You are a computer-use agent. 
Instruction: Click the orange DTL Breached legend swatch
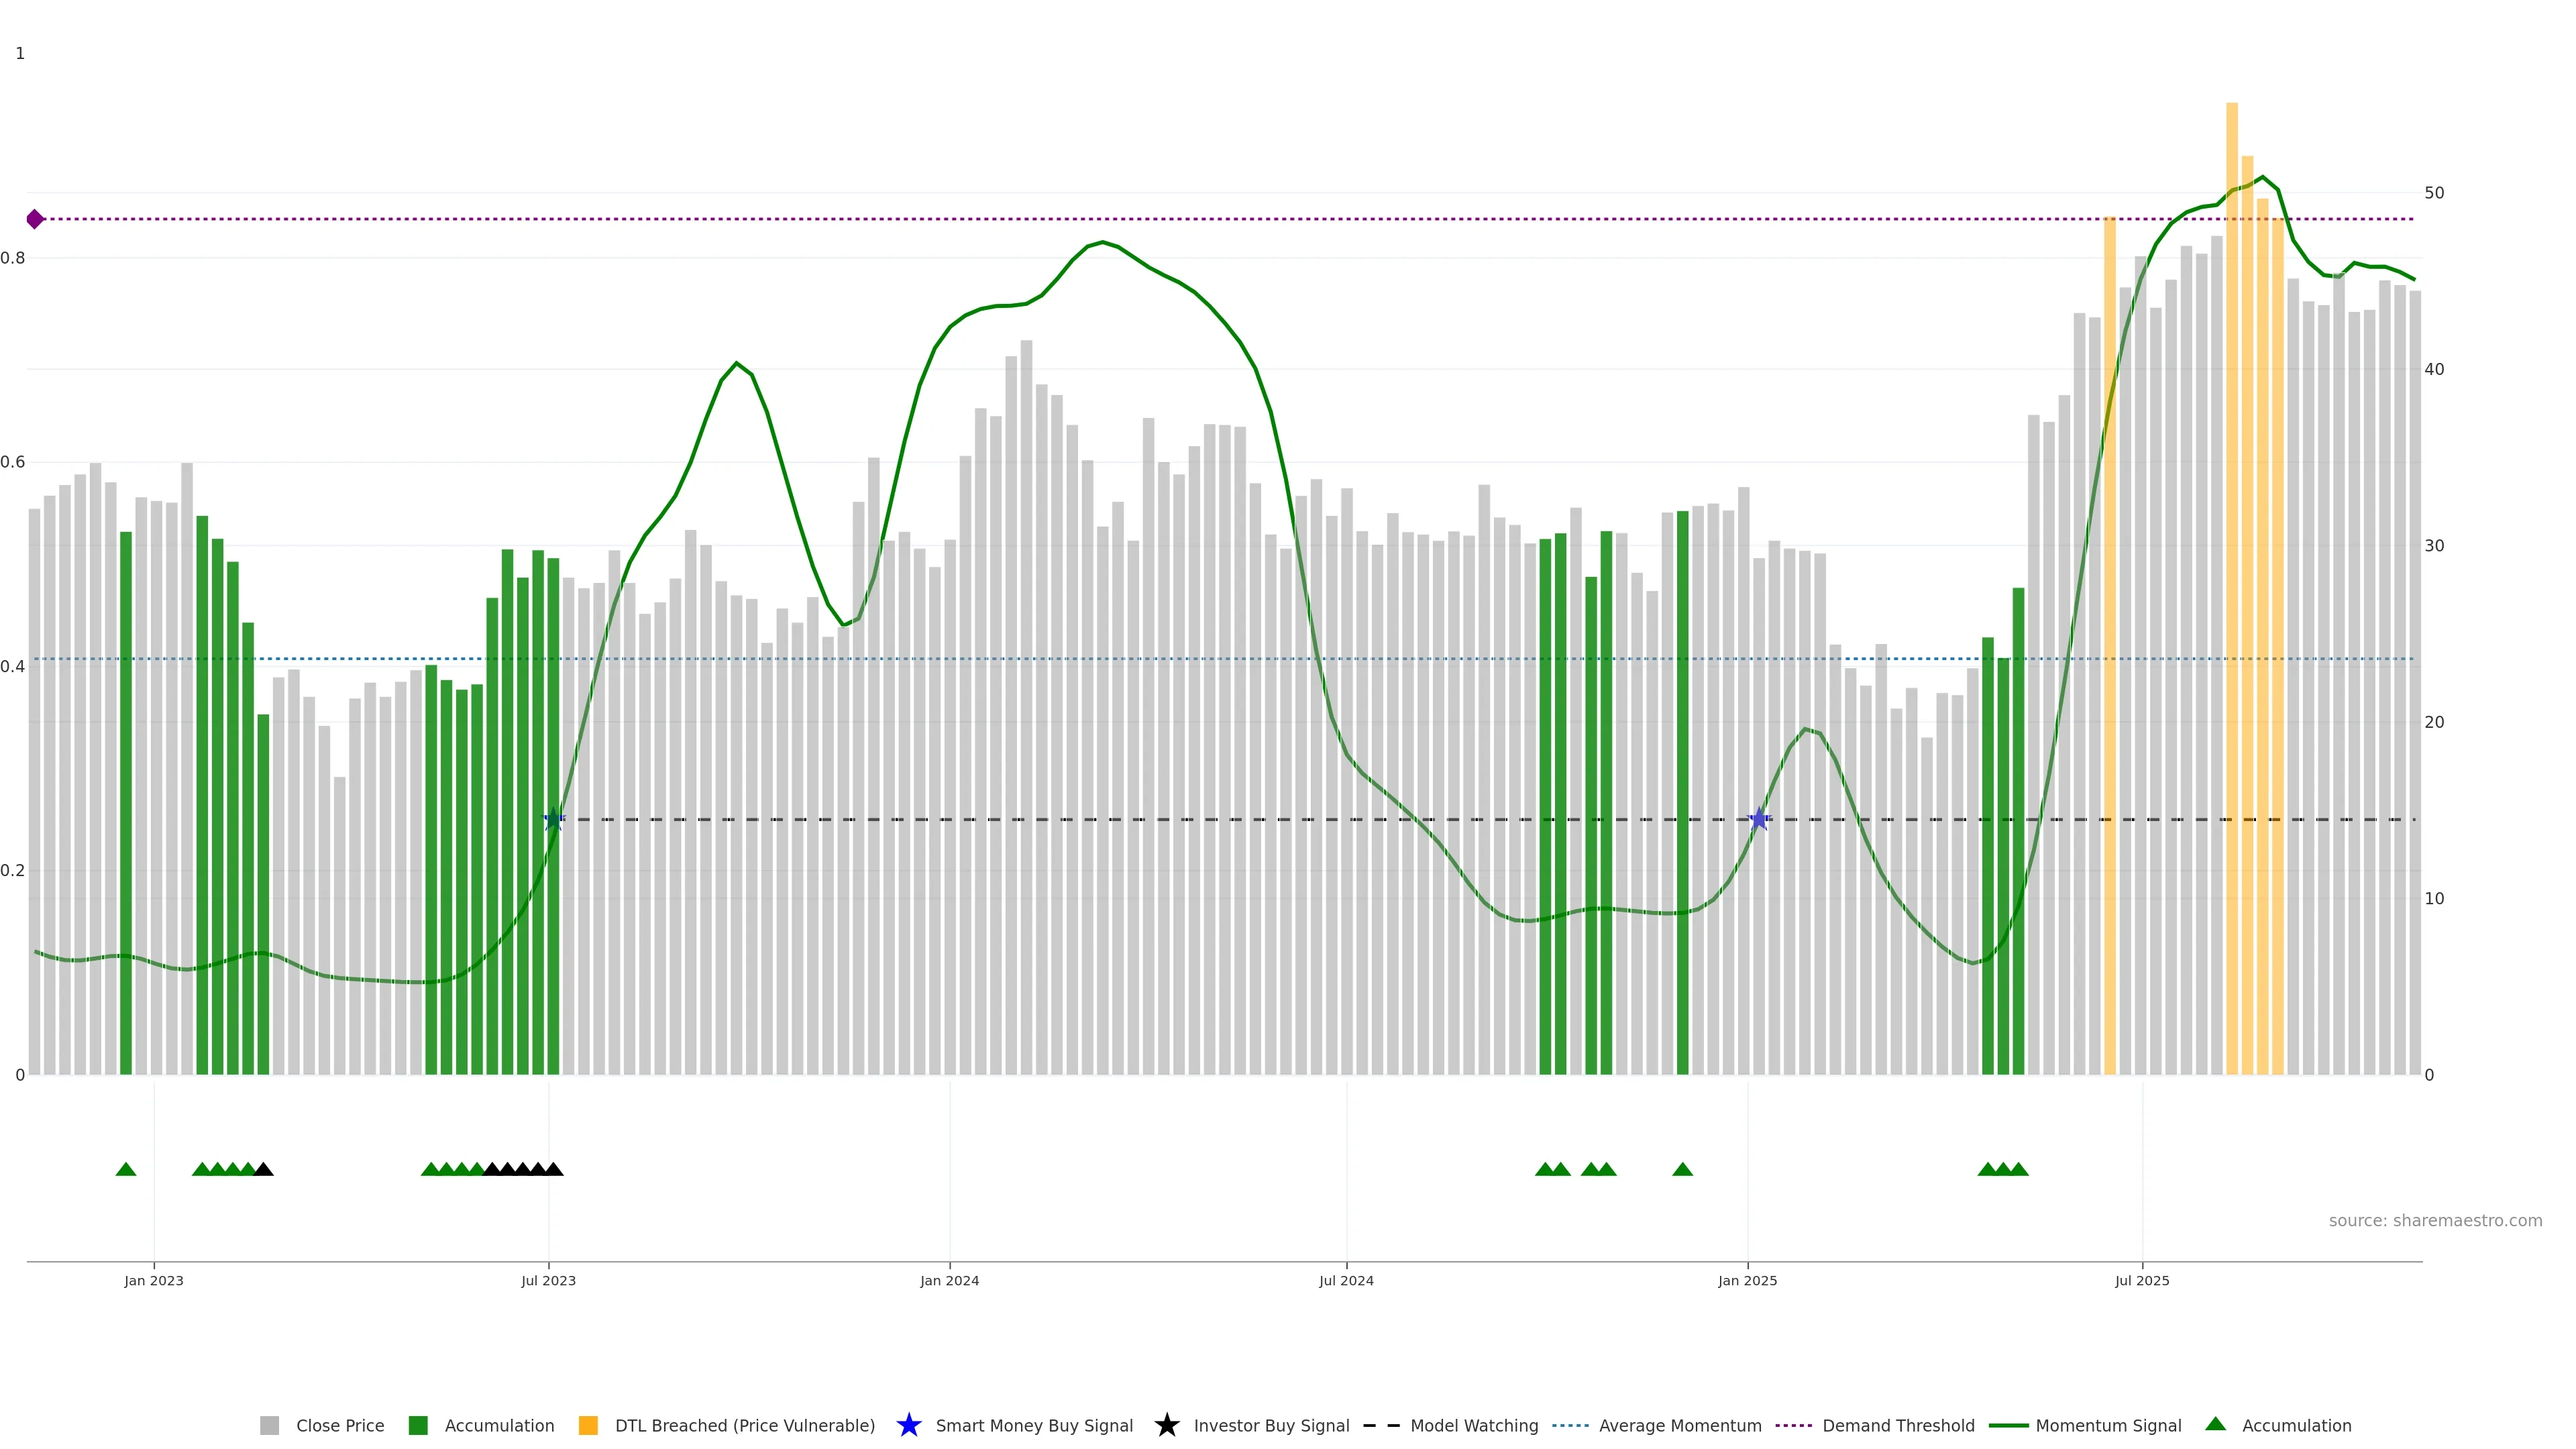[588, 1425]
